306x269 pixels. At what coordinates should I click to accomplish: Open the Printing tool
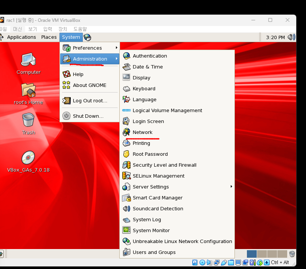click(177, 143)
